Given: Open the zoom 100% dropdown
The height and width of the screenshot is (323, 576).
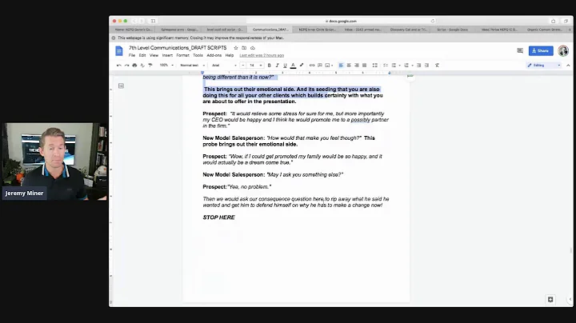Looking at the screenshot, I should pyautogui.click(x=166, y=66).
